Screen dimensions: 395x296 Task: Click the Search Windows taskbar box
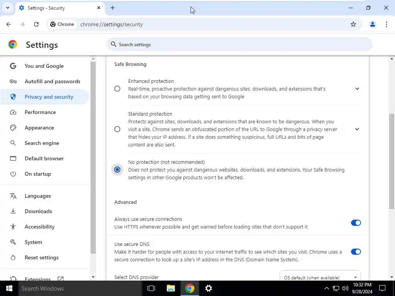[80, 288]
